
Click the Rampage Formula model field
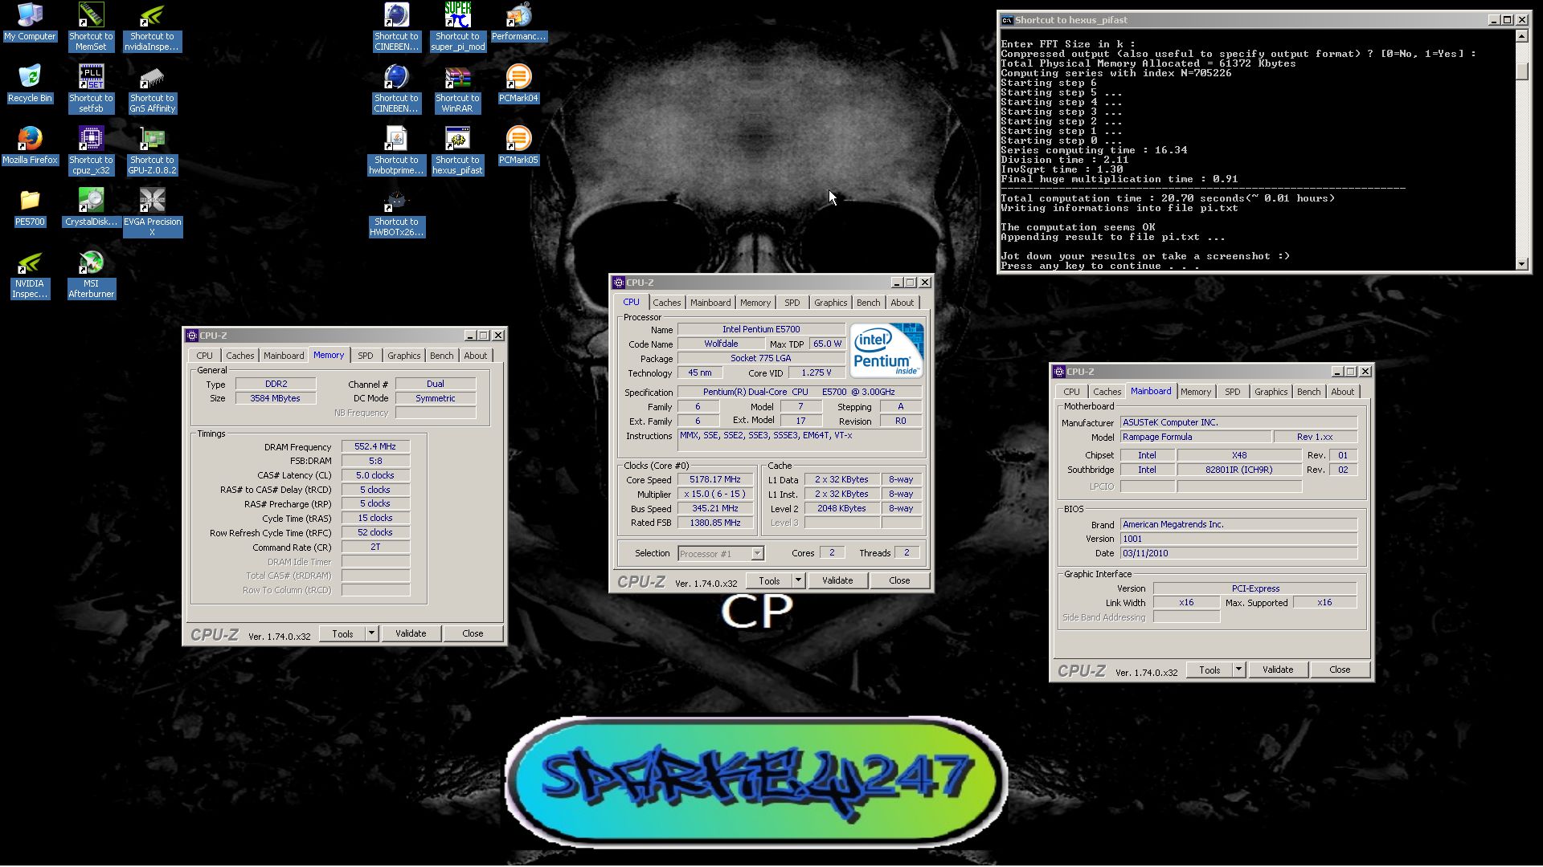point(1196,437)
